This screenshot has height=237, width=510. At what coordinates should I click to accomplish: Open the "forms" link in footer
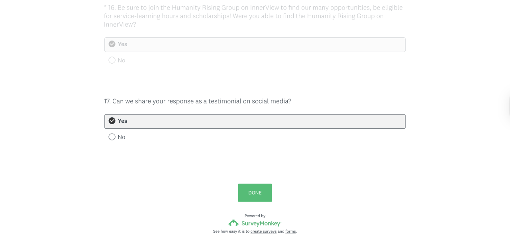coord(290,231)
